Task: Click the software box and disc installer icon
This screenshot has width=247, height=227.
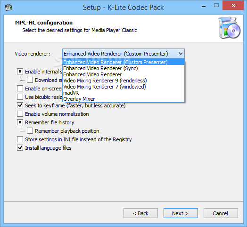Action: (x=230, y=28)
